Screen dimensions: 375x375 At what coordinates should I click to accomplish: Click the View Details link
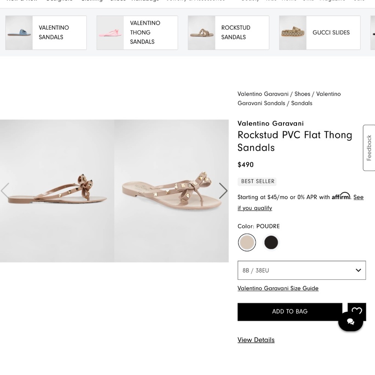pyautogui.click(x=256, y=340)
